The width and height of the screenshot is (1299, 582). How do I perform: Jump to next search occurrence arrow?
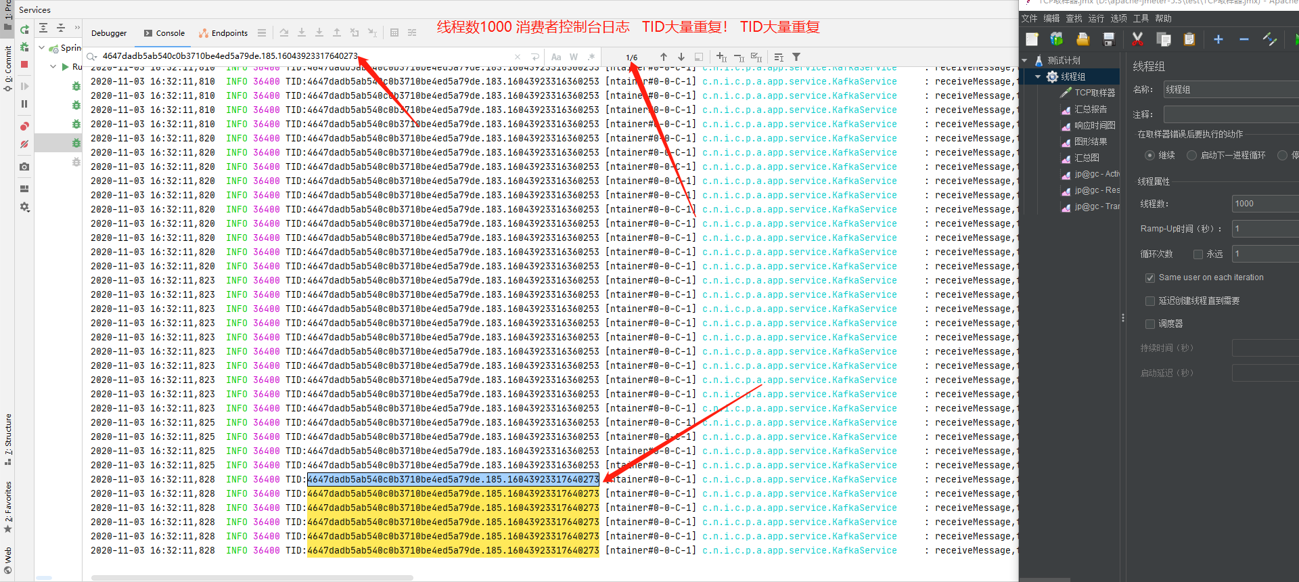point(681,57)
